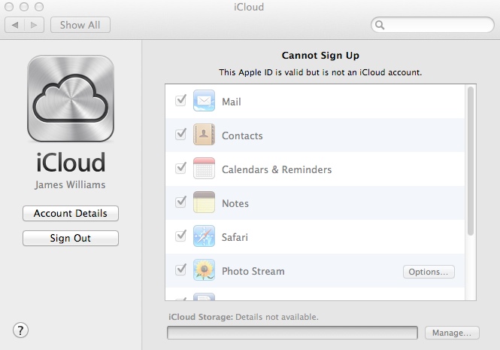Click Manage storage button
The width and height of the screenshot is (500, 350).
click(x=452, y=333)
